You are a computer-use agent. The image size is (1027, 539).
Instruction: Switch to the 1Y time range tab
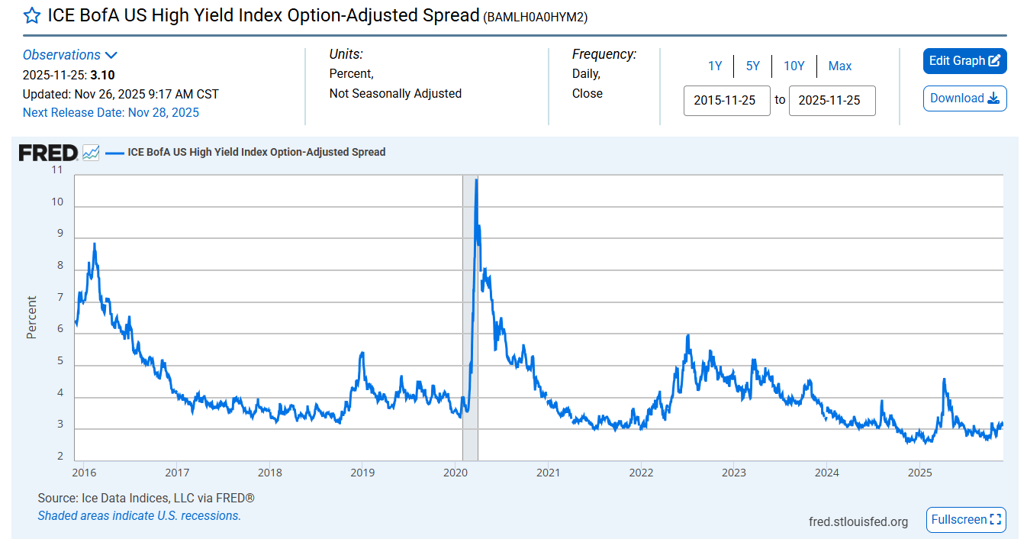[715, 66]
